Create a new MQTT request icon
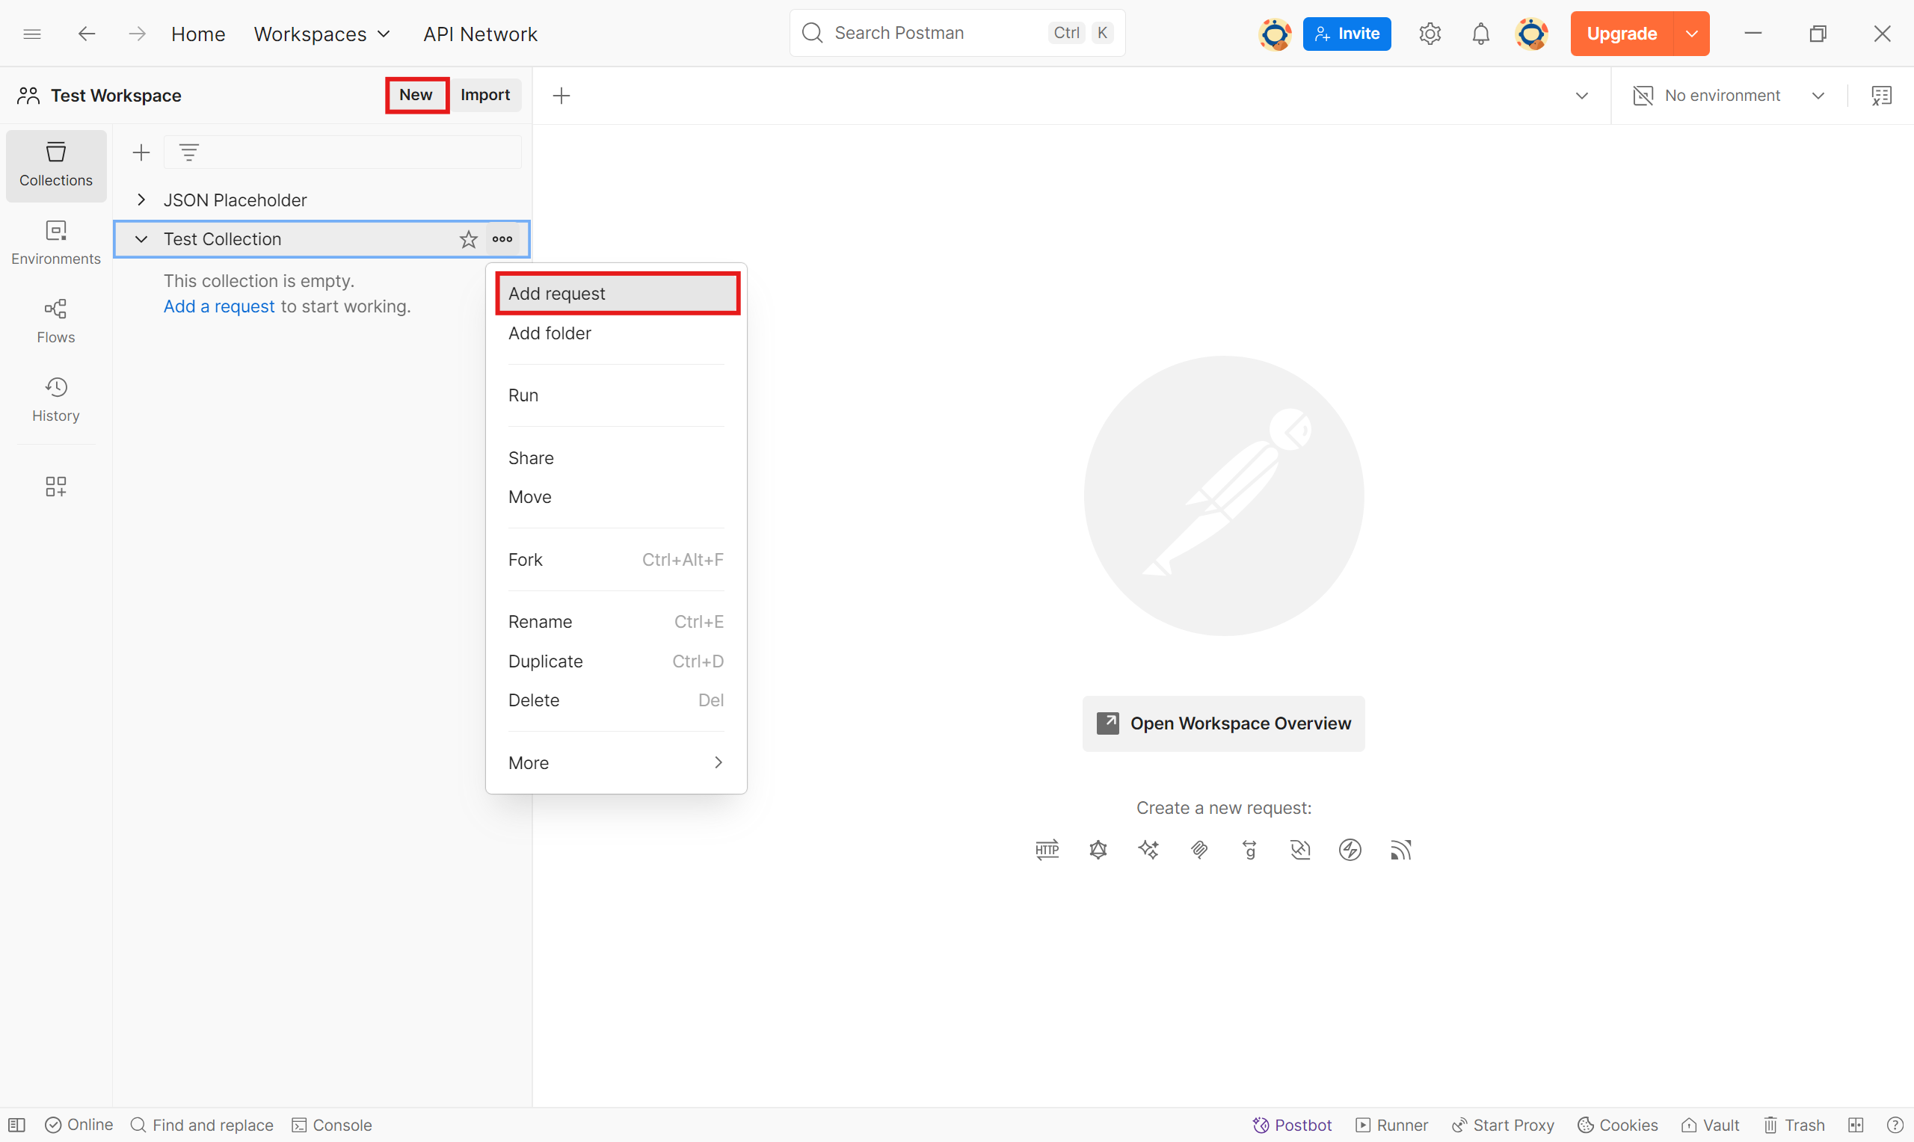Image resolution: width=1914 pixels, height=1142 pixels. click(1400, 850)
